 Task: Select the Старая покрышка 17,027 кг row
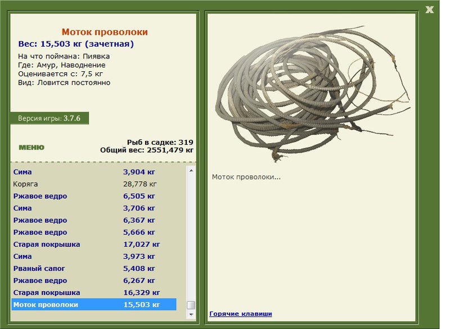(94, 244)
